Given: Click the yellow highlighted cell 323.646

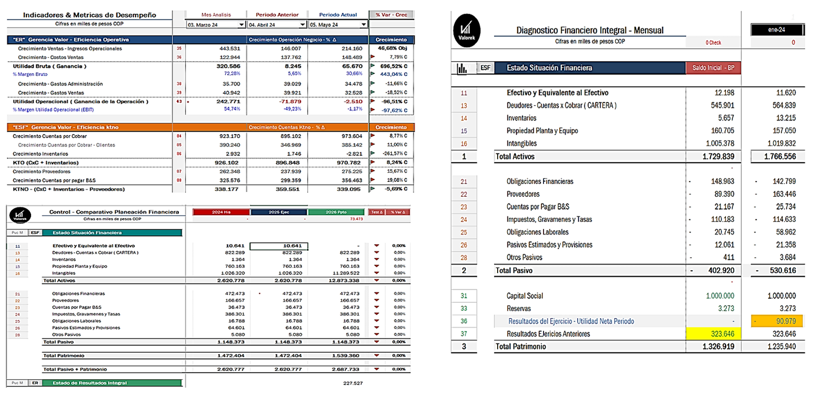Looking at the screenshot, I should point(713,334).
